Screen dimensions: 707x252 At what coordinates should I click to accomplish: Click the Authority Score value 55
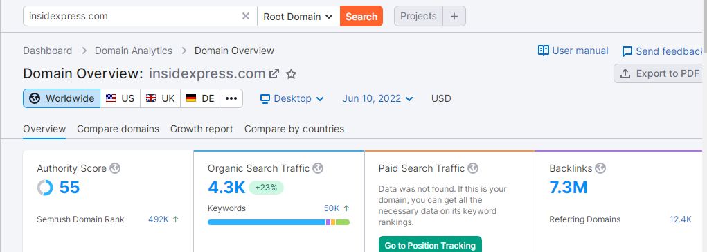click(69, 188)
